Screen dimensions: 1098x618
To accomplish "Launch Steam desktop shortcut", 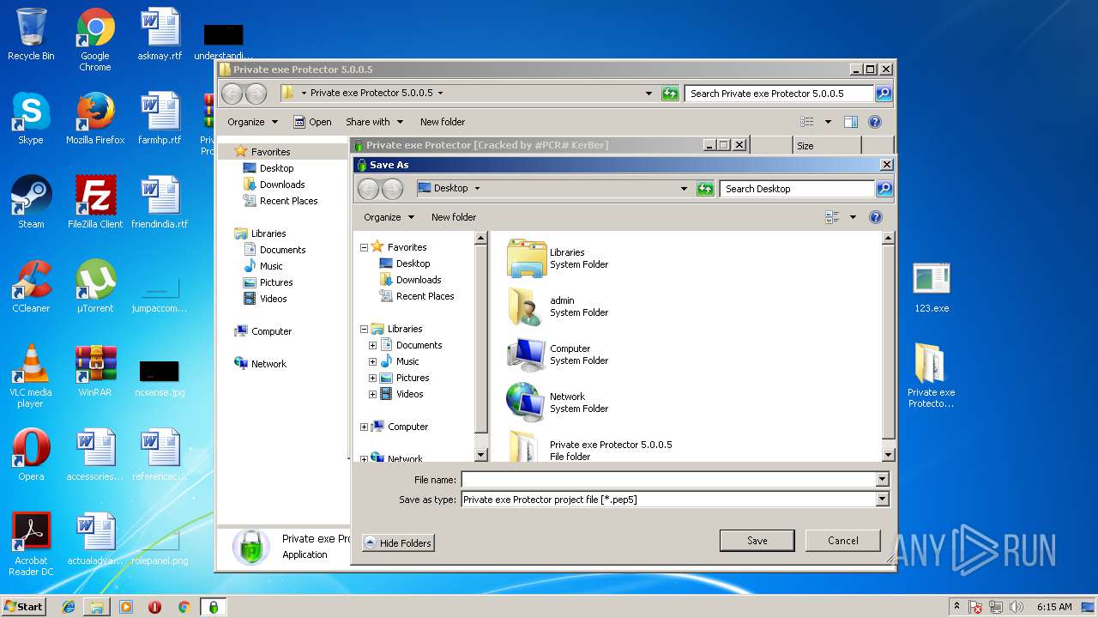I will pyautogui.click(x=31, y=203).
